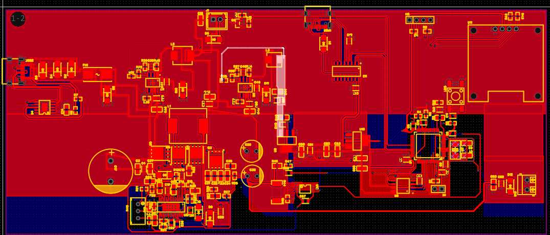Image resolution: width=550 pixels, height=235 pixels.
Task: Click the multi-pin SOIC chip in the upper middle
Action: 346,71
